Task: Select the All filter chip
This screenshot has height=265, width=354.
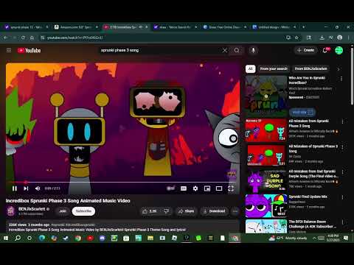Action: pos(251,68)
